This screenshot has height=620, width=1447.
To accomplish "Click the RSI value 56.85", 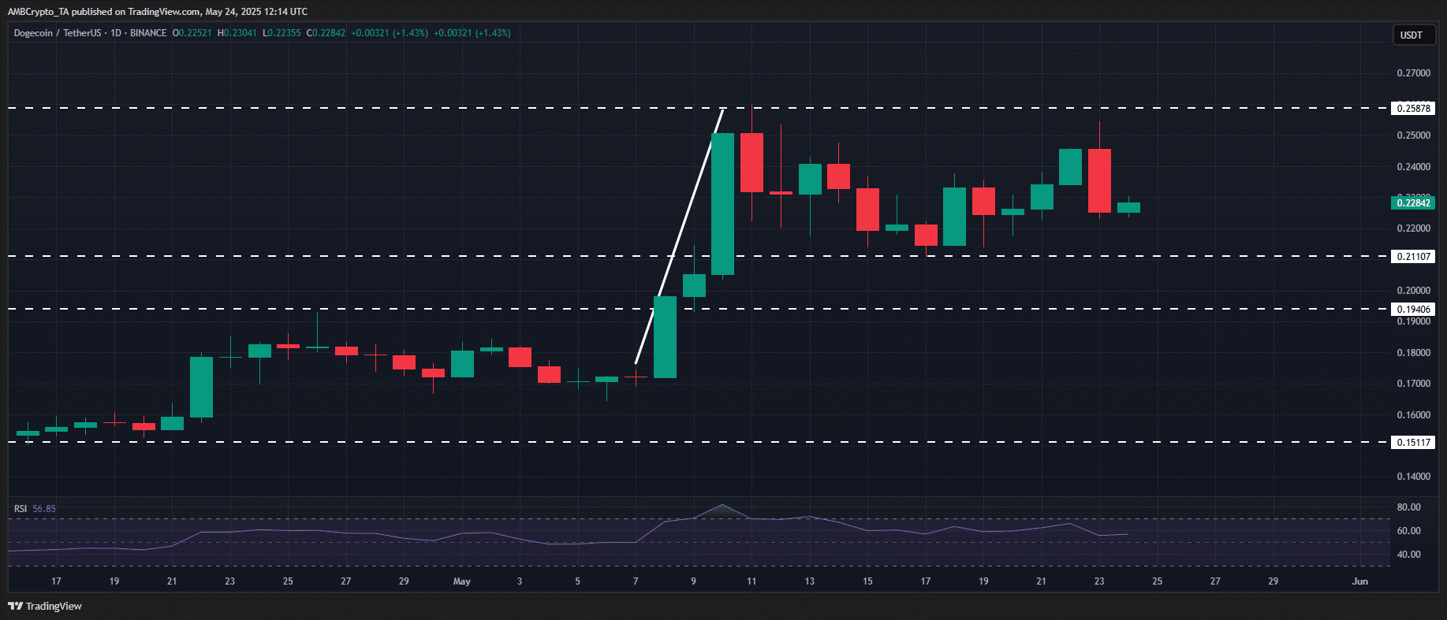I will [44, 509].
